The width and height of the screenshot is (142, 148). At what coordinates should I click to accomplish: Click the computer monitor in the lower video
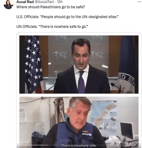pos(127,131)
